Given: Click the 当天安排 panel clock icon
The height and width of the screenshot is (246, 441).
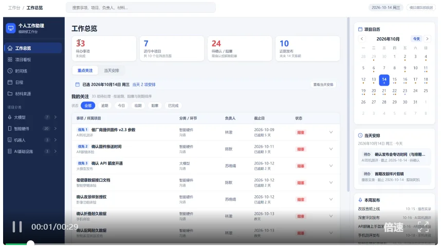Looking at the screenshot, I should [x=360, y=135].
